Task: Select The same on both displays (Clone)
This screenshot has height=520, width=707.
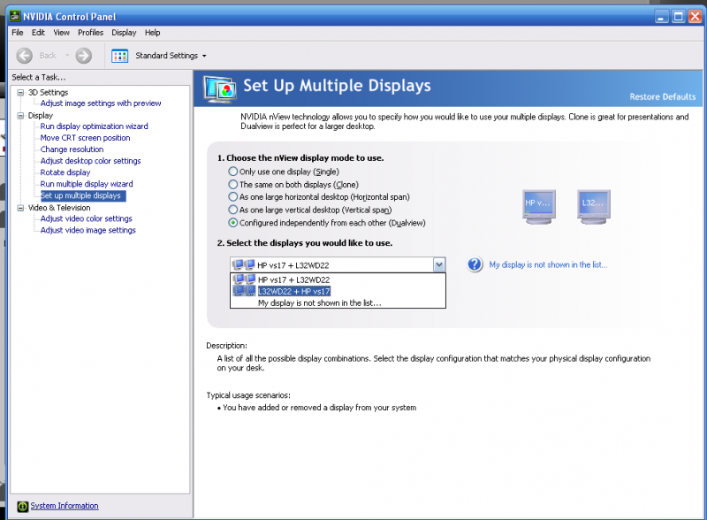Action: [x=233, y=184]
